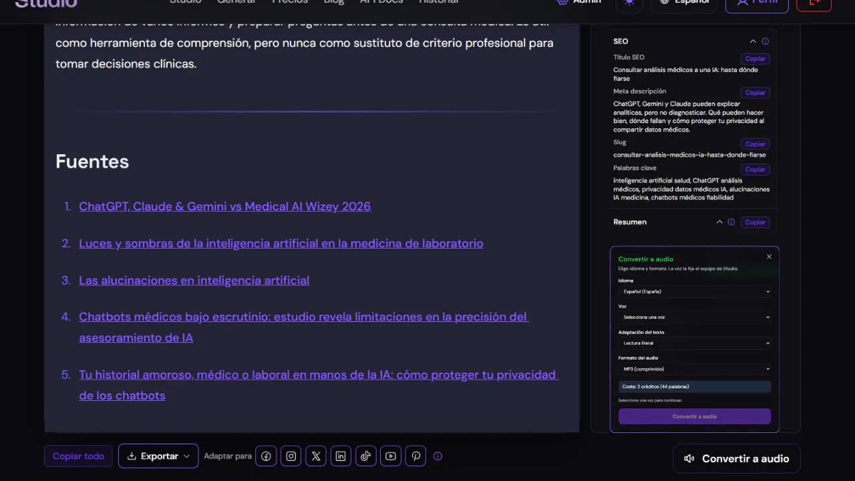The width and height of the screenshot is (855, 481).
Task: Open the Tu historial amoroso, médico o laboral source
Action: click(319, 385)
